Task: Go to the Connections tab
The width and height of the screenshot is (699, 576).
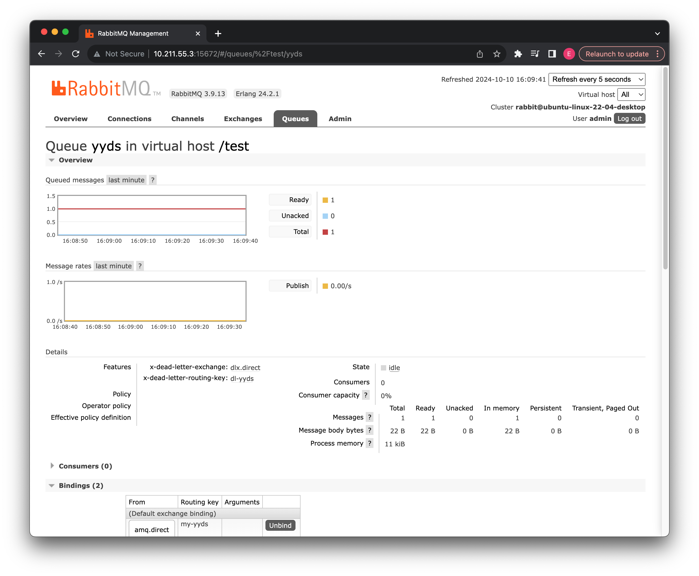Action: 129,119
